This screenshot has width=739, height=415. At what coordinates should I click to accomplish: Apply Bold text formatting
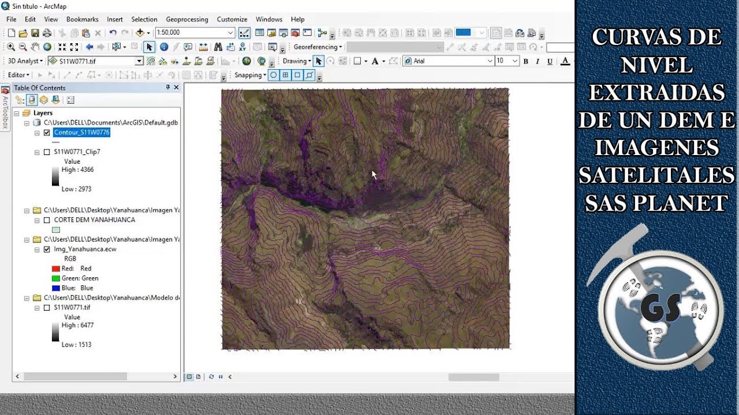tap(526, 61)
